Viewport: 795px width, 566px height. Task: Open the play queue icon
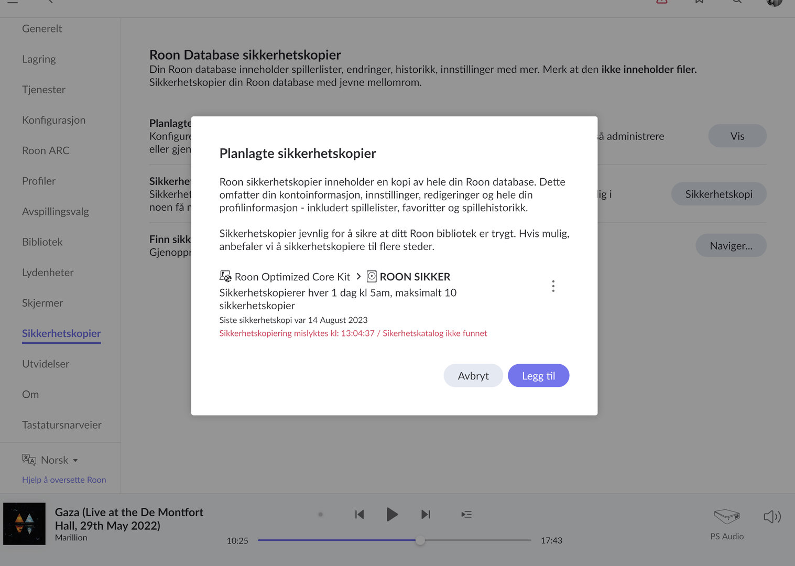[466, 515]
